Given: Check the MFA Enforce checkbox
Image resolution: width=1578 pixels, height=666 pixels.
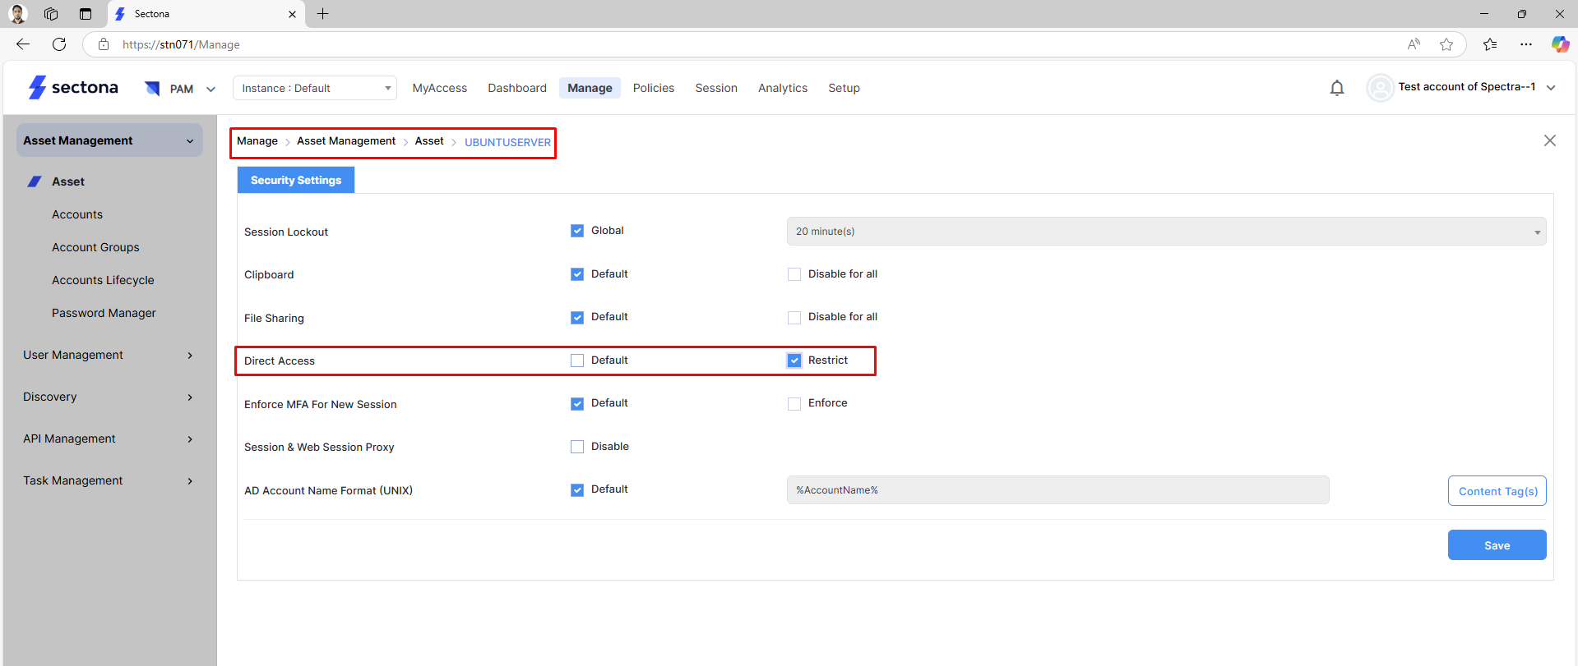Looking at the screenshot, I should (794, 403).
